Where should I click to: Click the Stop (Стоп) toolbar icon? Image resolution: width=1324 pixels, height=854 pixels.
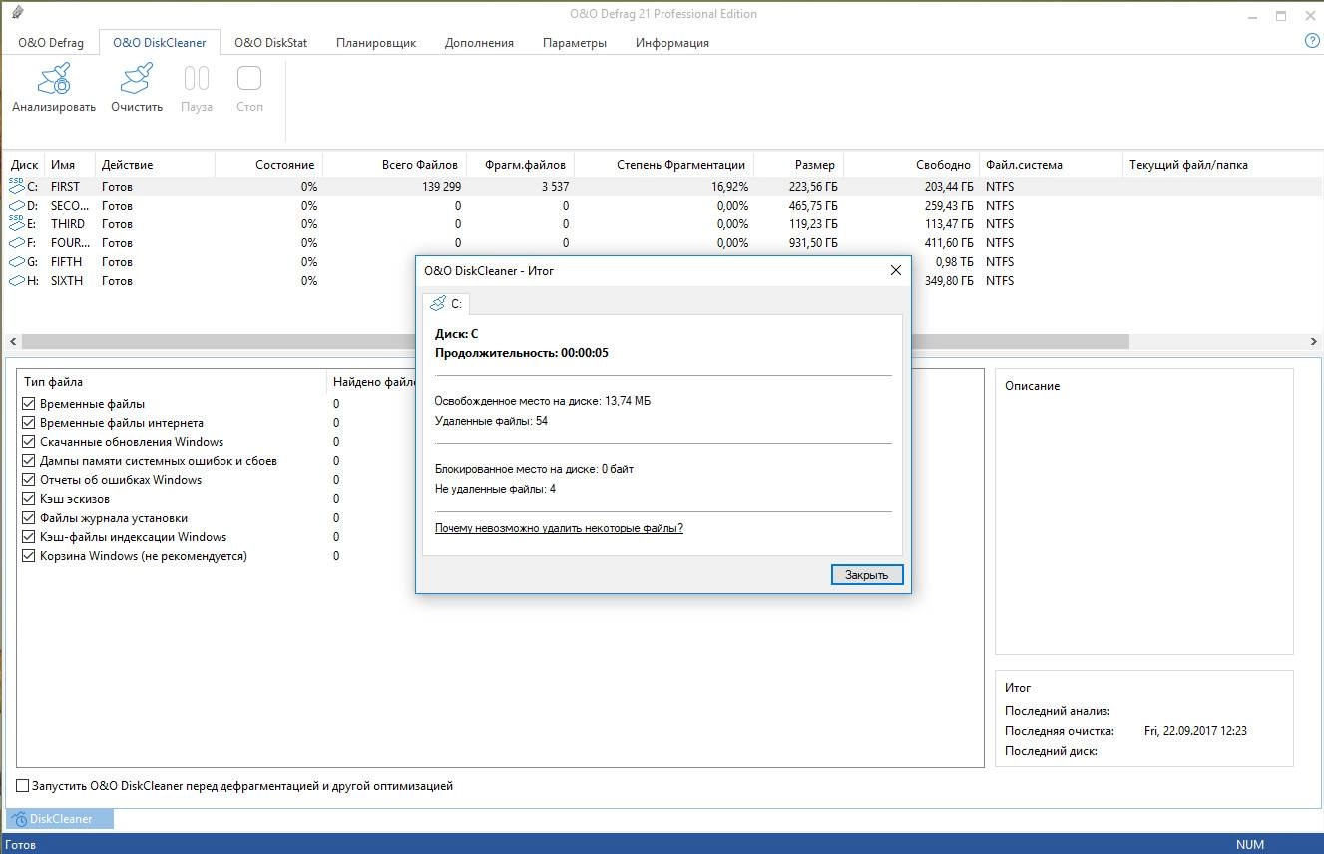(x=249, y=78)
